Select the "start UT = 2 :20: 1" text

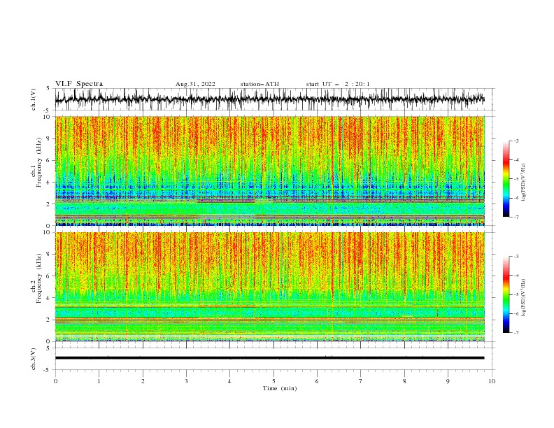(338, 84)
